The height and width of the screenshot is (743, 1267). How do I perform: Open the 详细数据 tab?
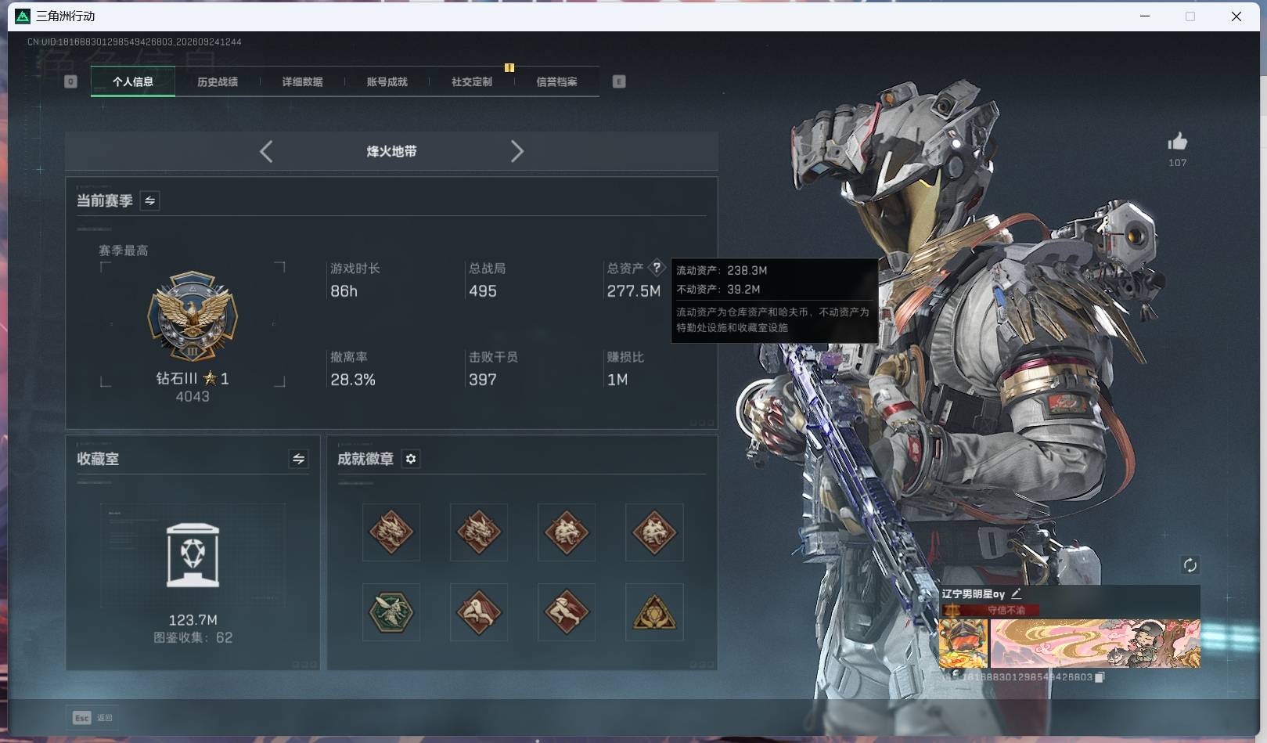coord(302,81)
